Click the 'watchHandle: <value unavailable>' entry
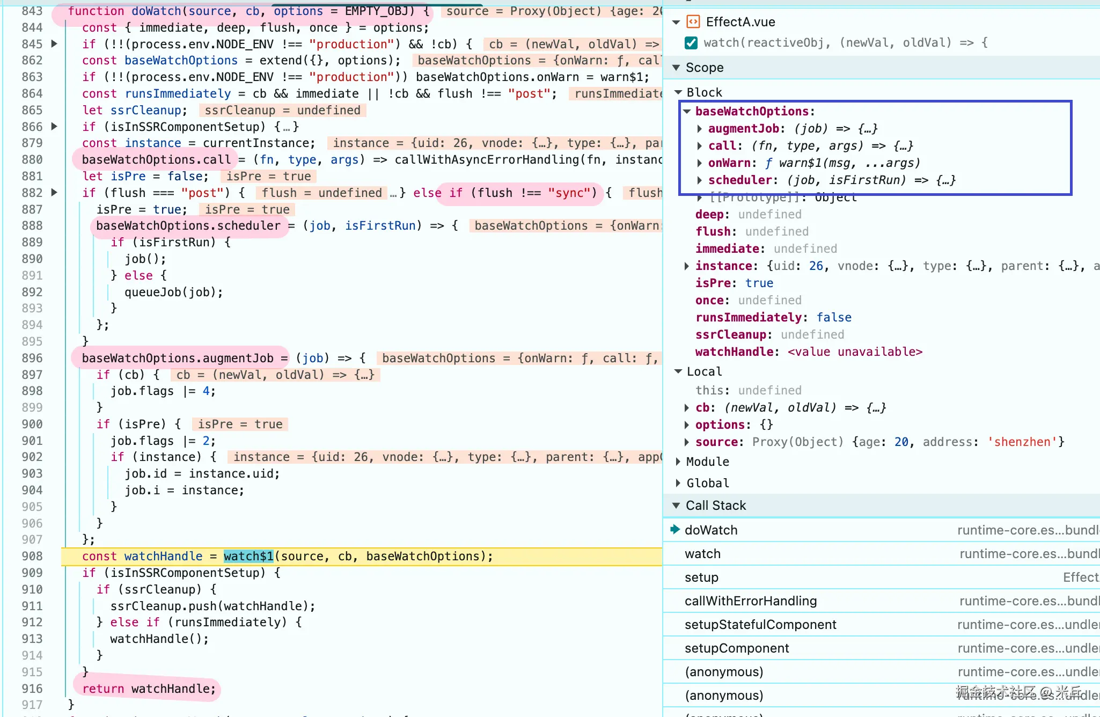1100x717 pixels. click(x=809, y=352)
